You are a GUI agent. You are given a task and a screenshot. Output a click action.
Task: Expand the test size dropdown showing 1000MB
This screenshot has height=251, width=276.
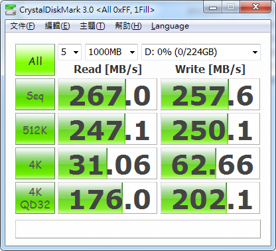(111, 52)
